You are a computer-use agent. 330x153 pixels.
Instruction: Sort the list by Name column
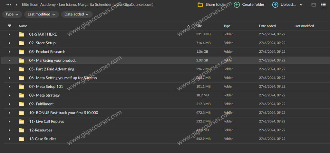point(23,26)
